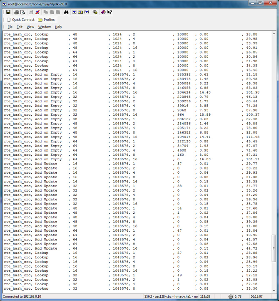Click the value '39916' in the terminal
The image size is (279, 301).
pos(183,106)
